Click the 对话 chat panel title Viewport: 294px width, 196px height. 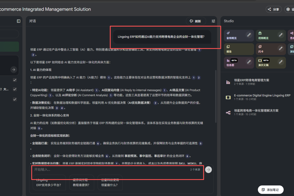[32, 21]
